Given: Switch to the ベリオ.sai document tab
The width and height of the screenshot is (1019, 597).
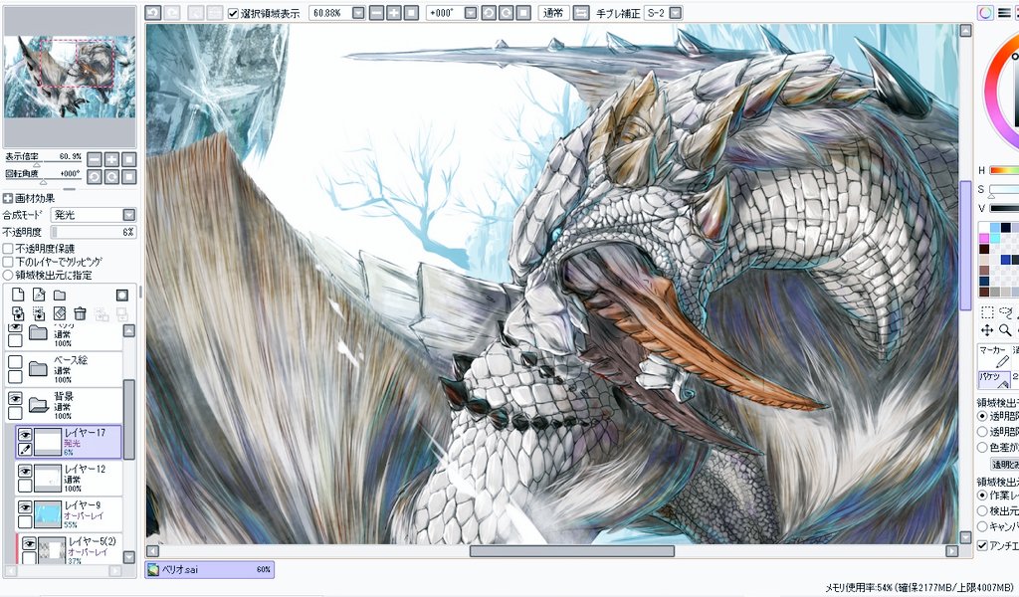Looking at the screenshot, I should [x=209, y=570].
